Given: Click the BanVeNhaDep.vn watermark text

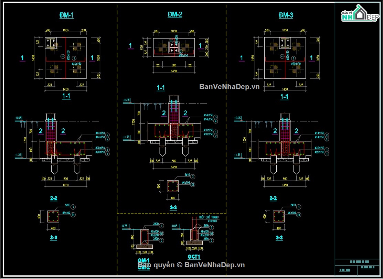Looking at the screenshot, I should coord(230,87).
